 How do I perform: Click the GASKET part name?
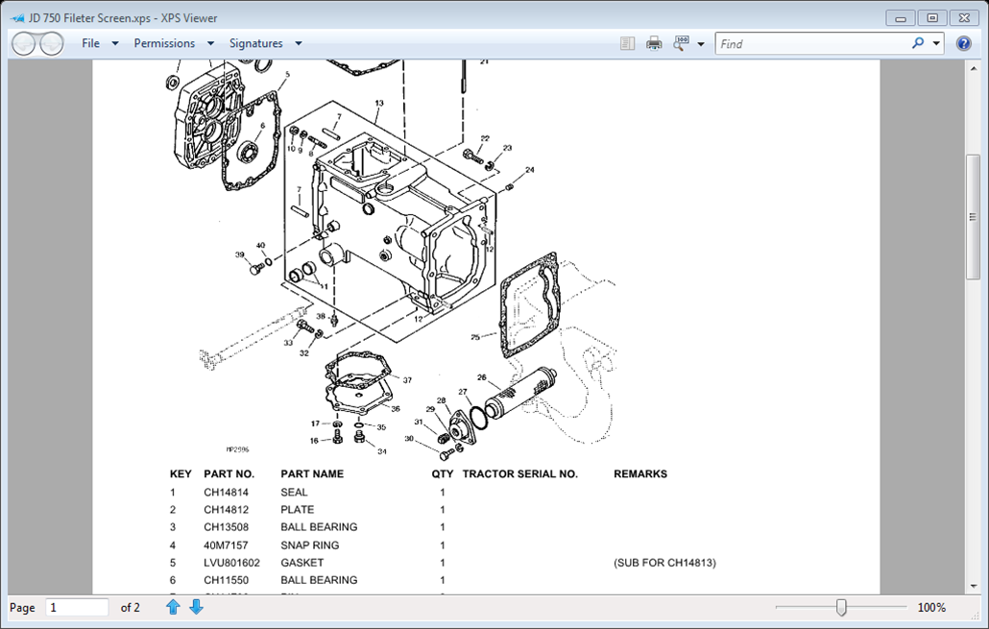coord(302,563)
